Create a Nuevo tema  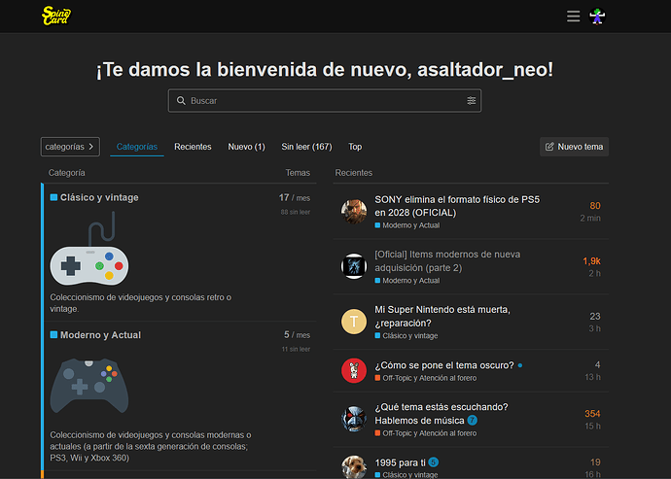[574, 147]
